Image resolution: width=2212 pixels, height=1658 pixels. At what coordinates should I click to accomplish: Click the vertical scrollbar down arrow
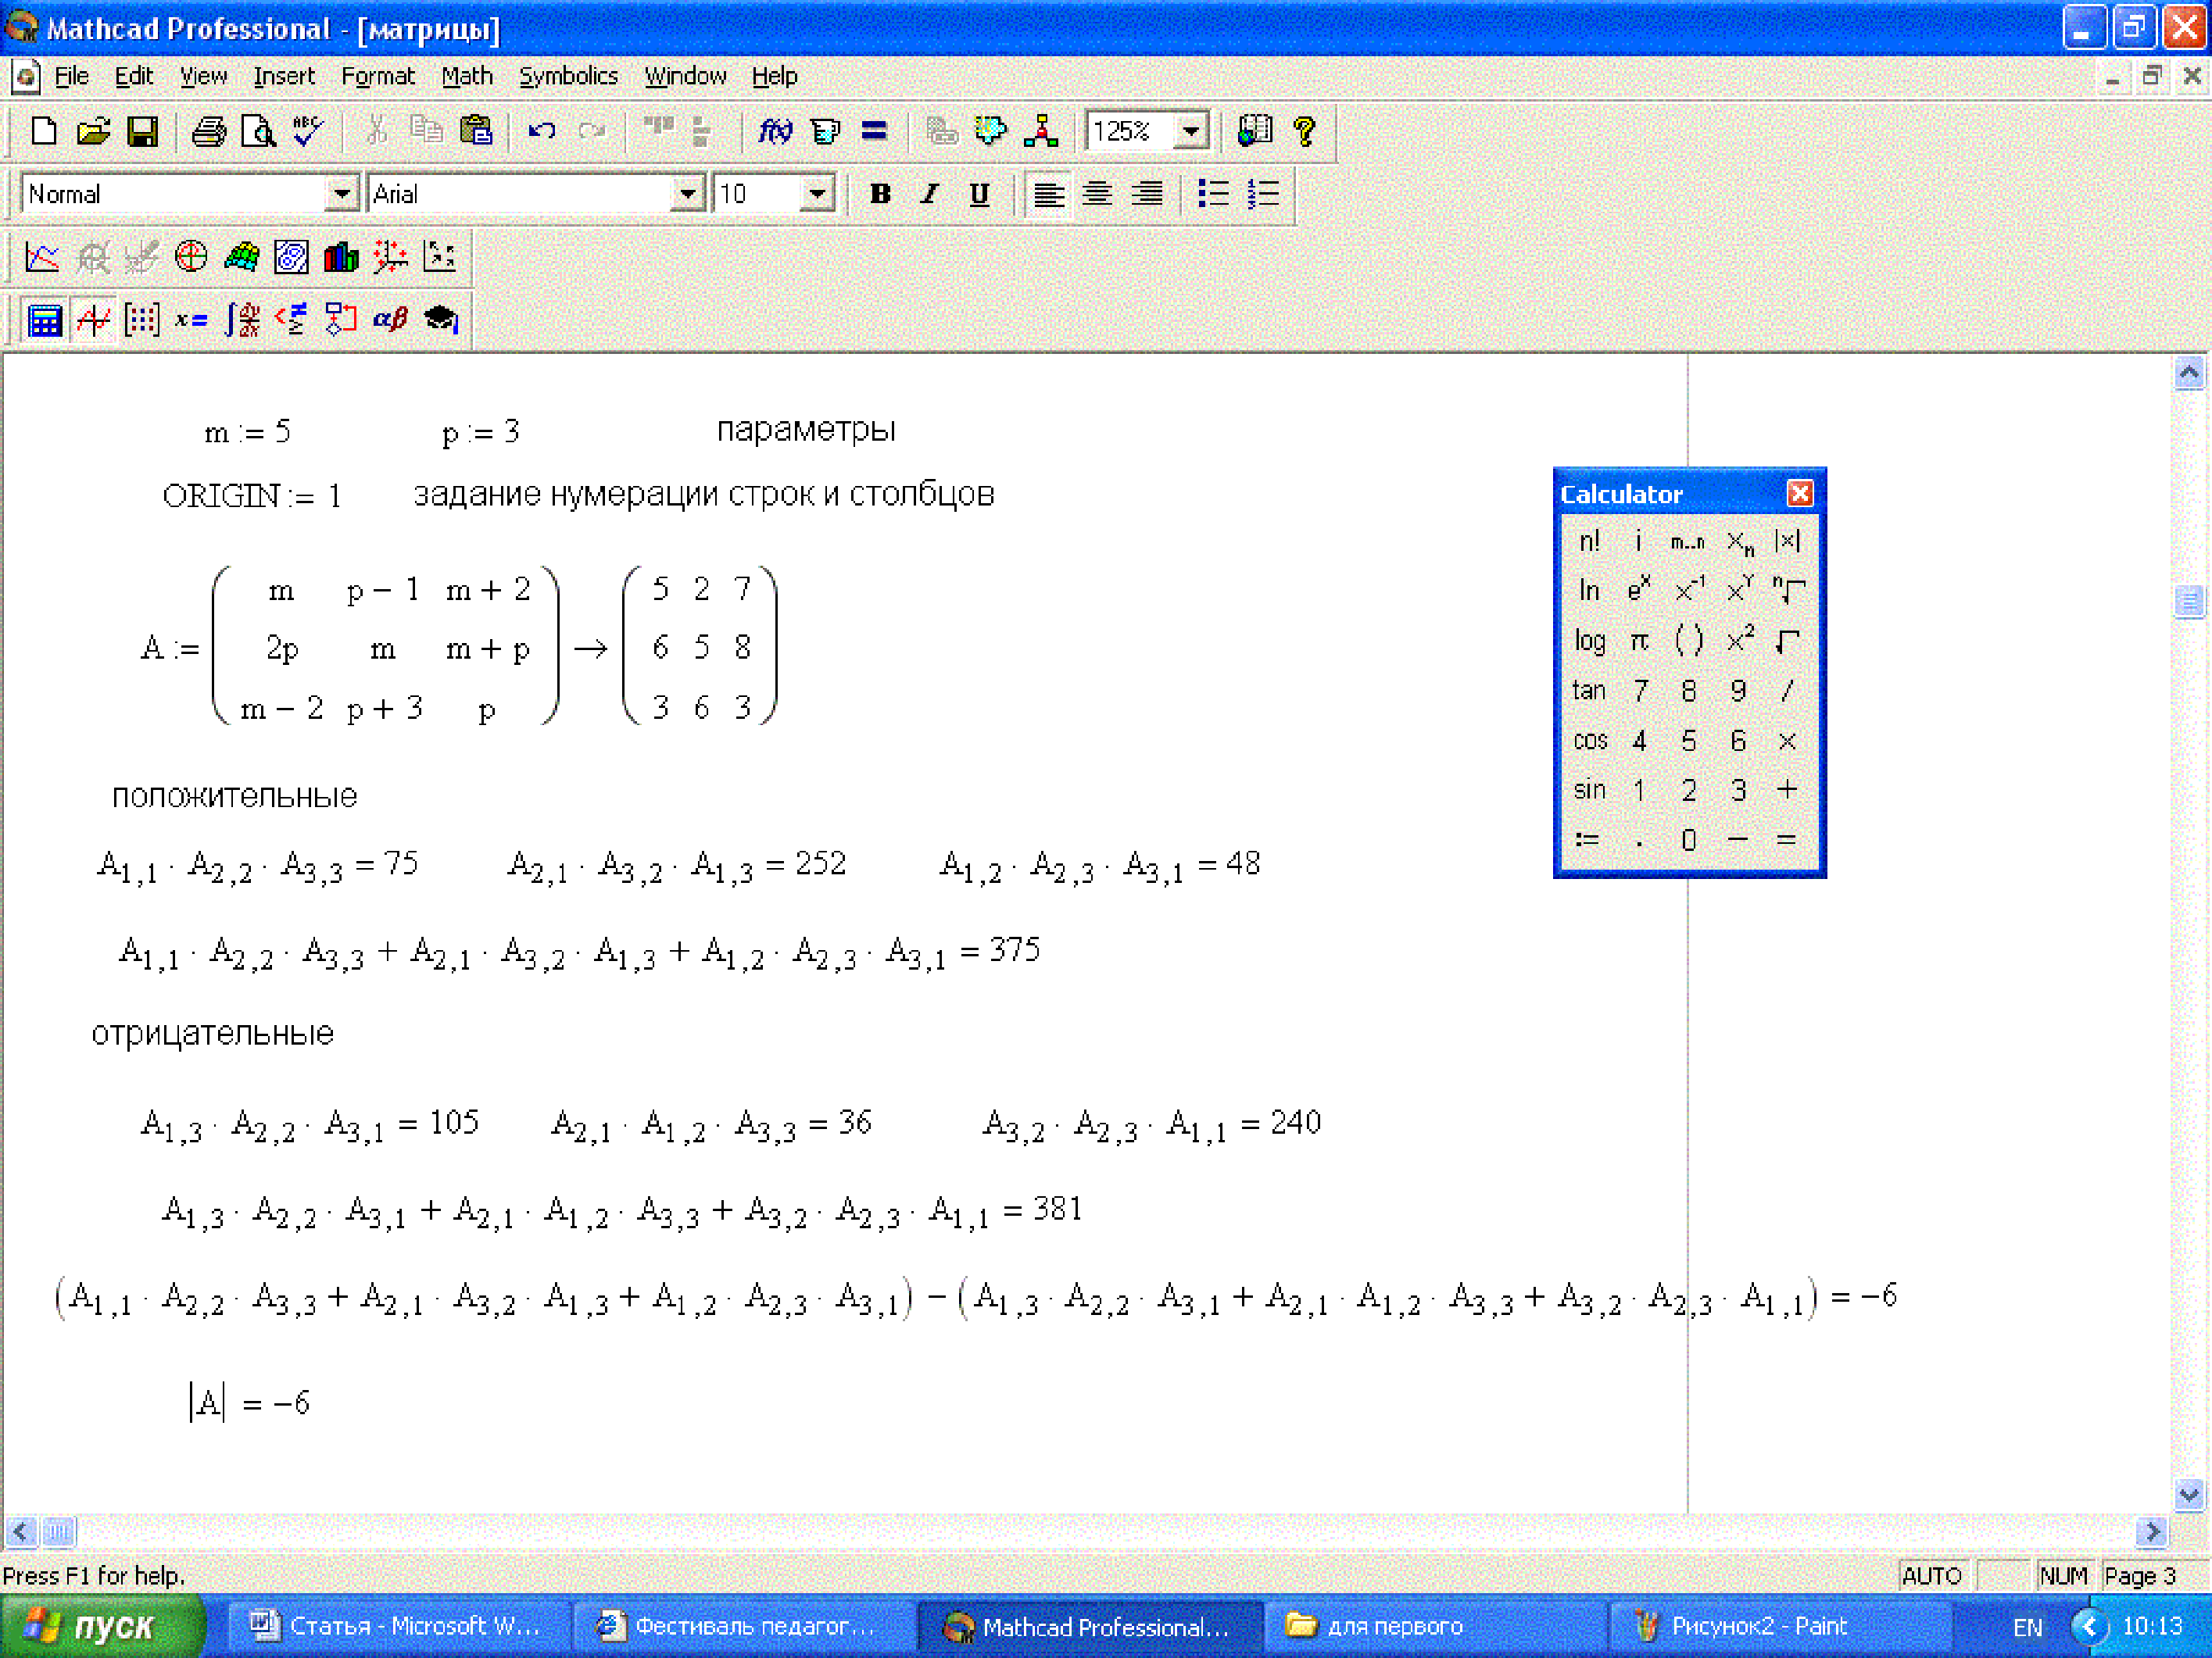[2188, 1495]
